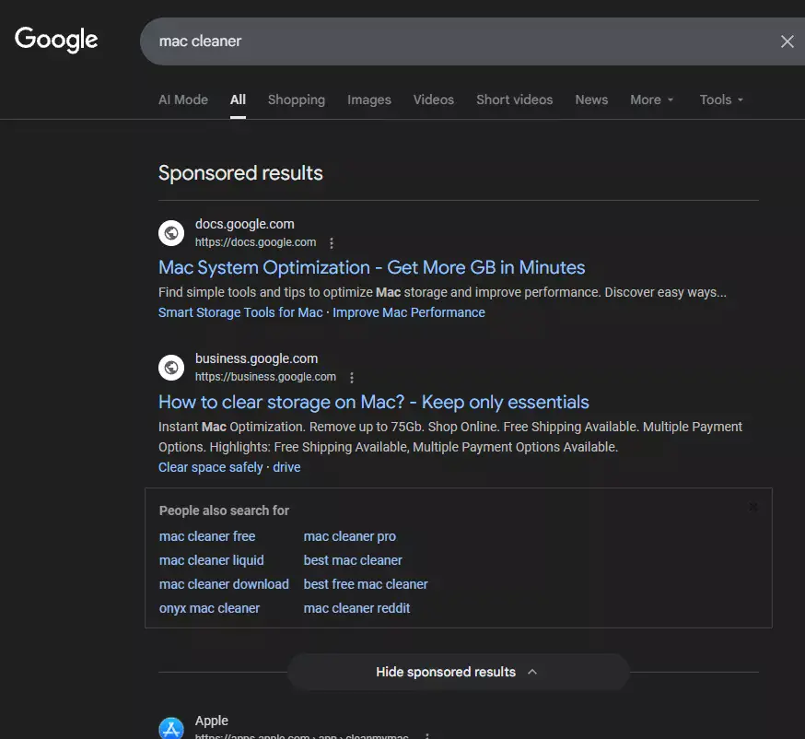The image size is (805, 739).
Task: Click the Apple App Store result icon
Action: click(171, 729)
